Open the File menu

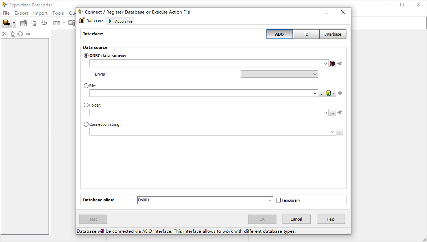[6, 13]
